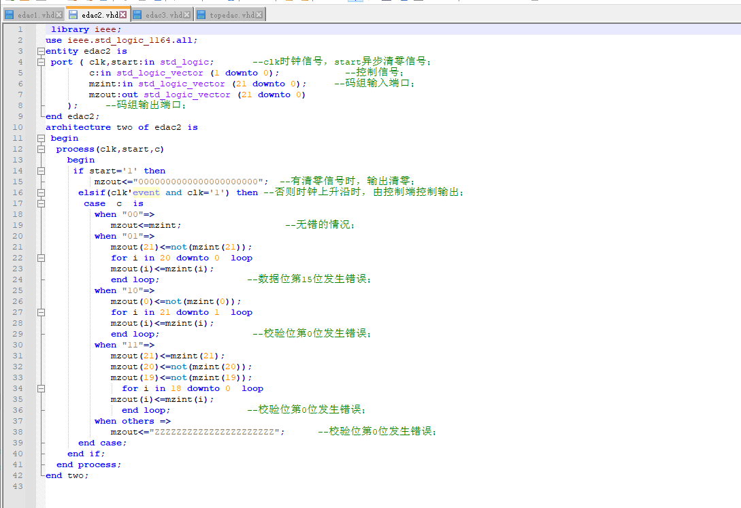
Task: Collapse the process(clk,start,c) fold at line 12
Action: point(41,149)
